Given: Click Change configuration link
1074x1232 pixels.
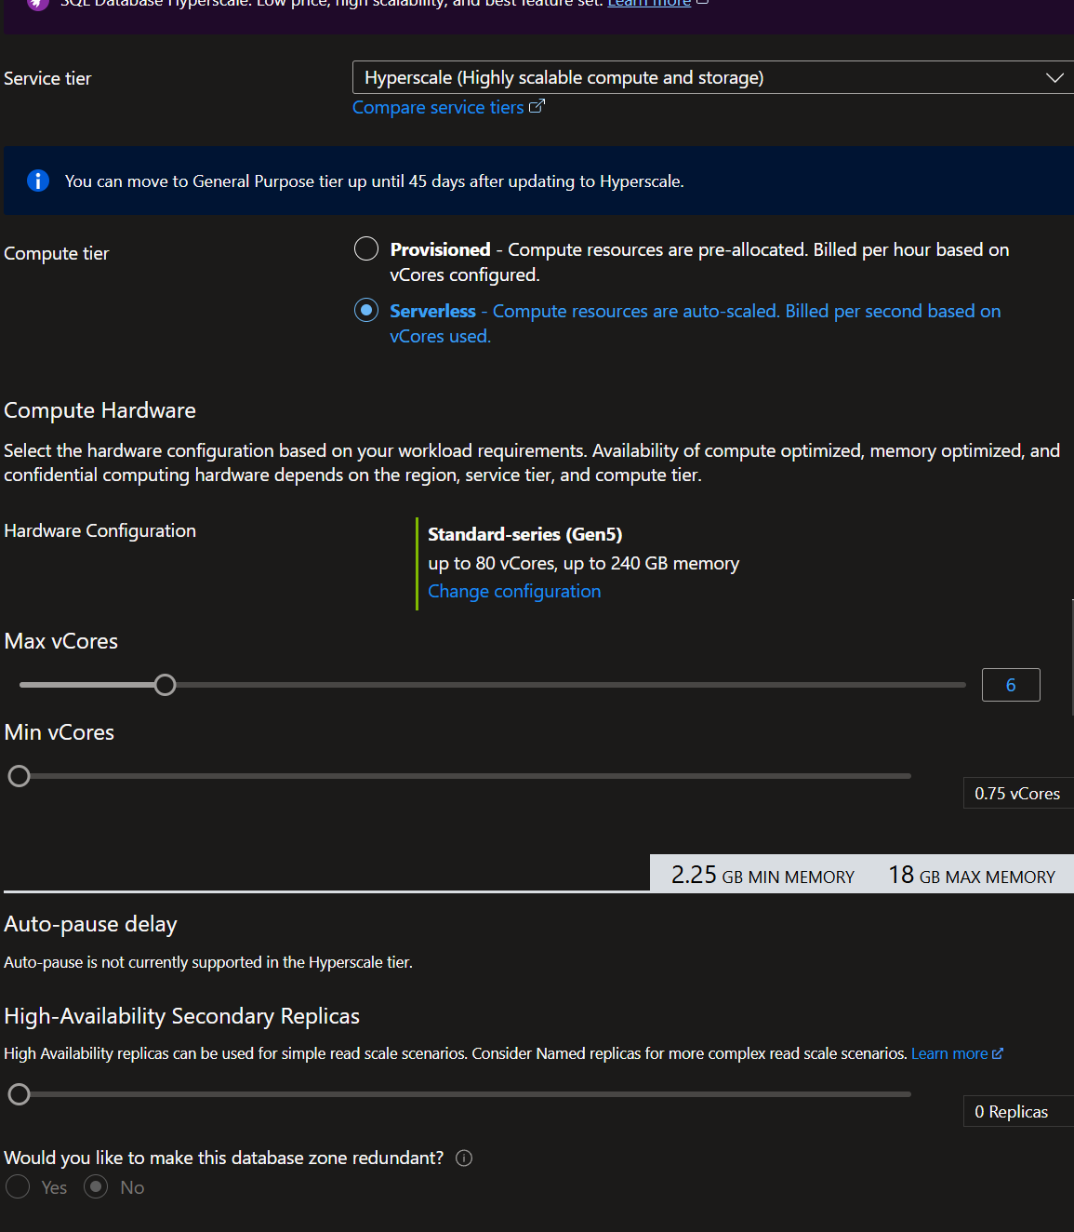Looking at the screenshot, I should (x=514, y=591).
